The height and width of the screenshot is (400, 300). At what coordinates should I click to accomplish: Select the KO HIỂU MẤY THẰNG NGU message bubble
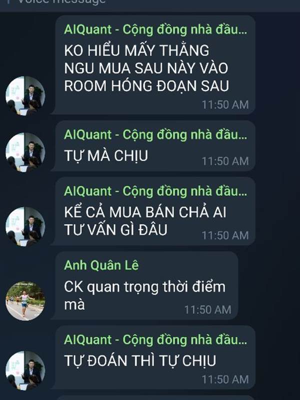pyautogui.click(x=155, y=65)
